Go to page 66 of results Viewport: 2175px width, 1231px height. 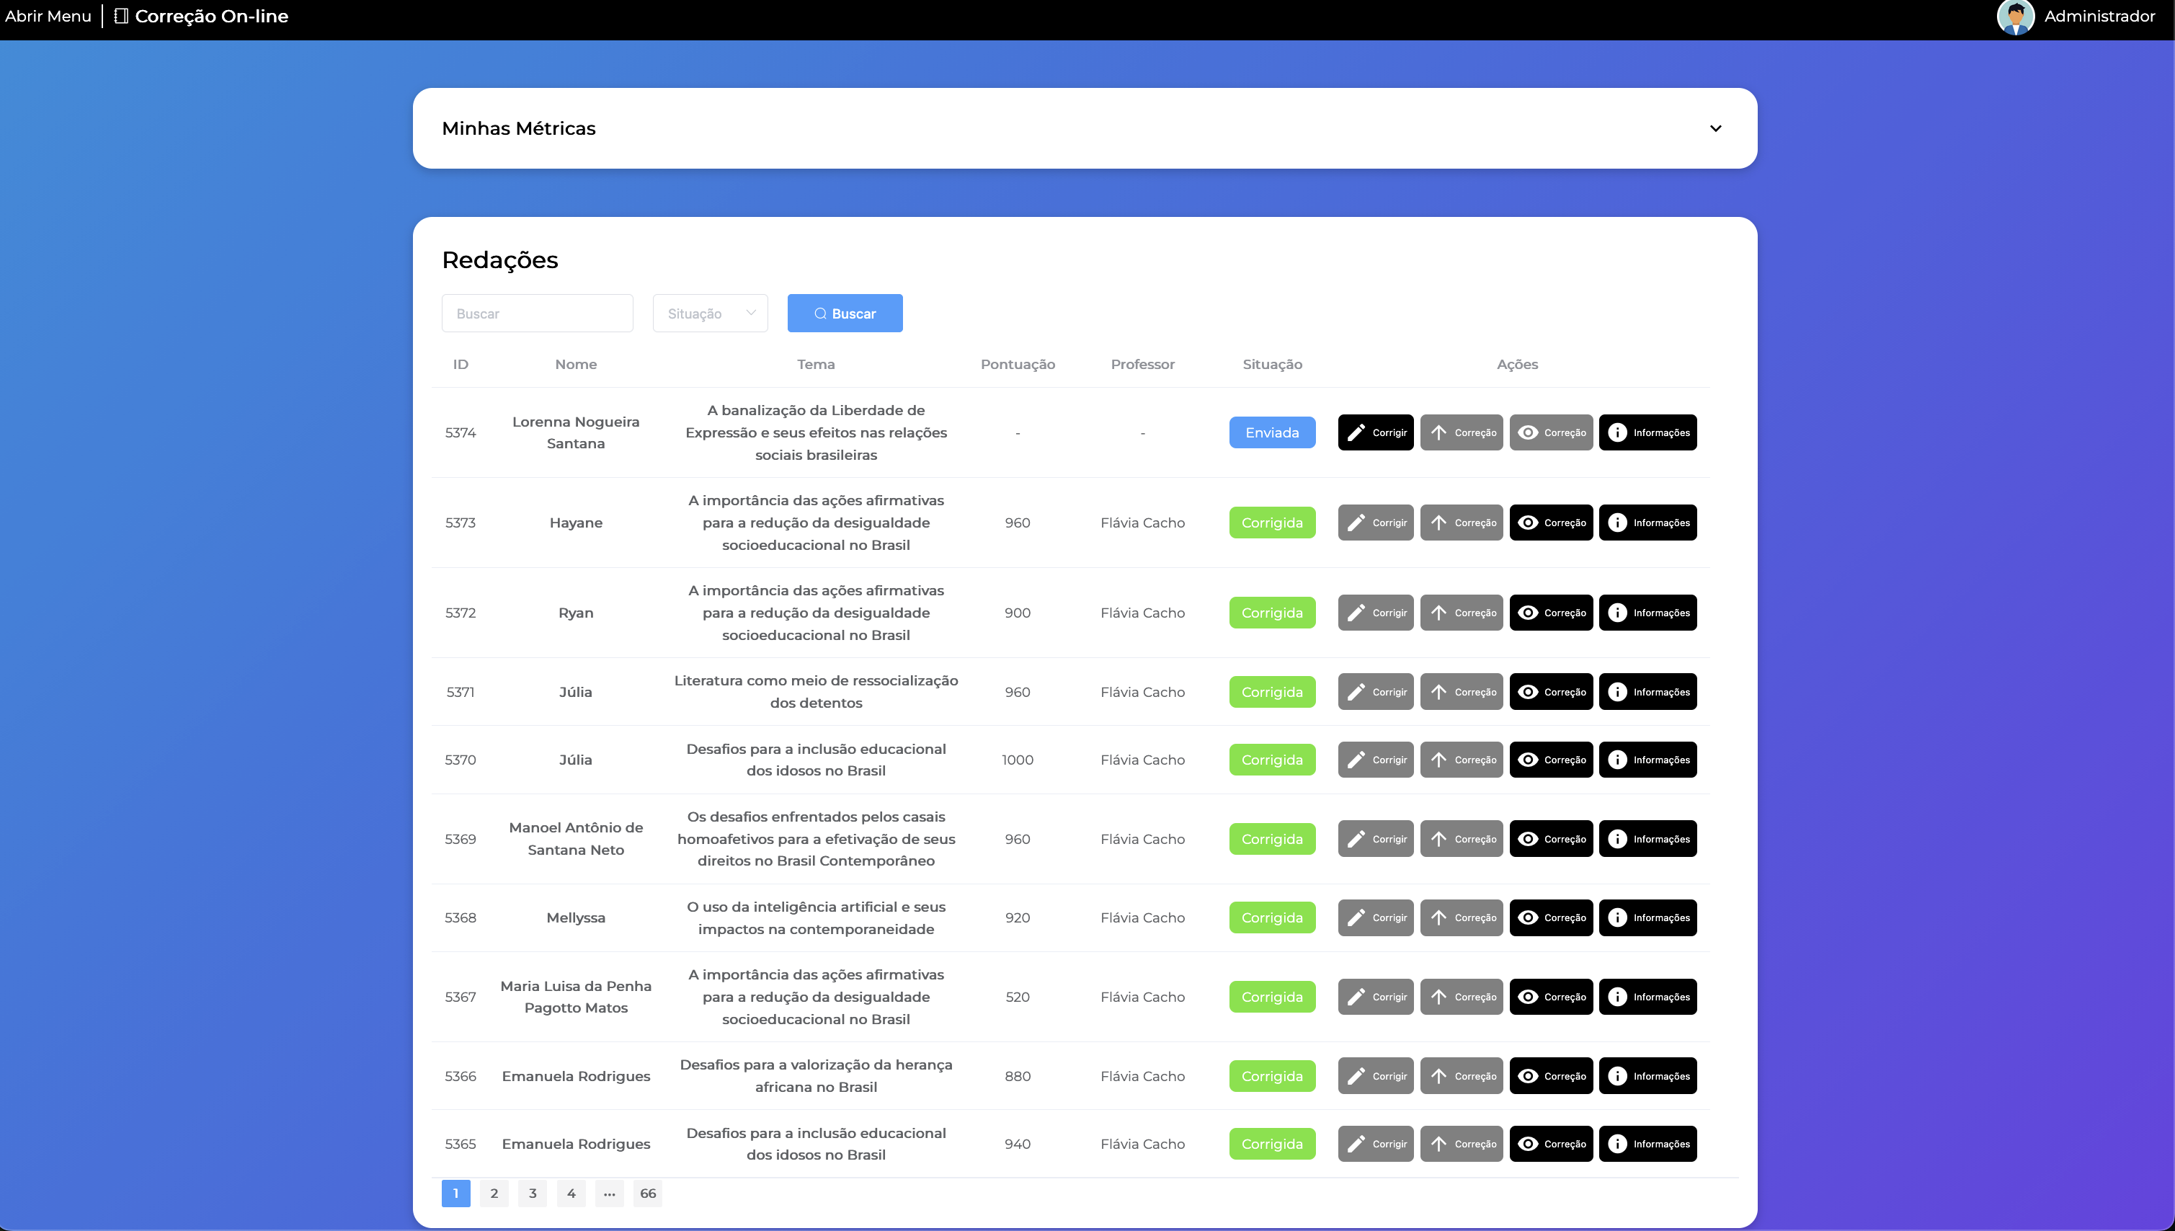(647, 1193)
